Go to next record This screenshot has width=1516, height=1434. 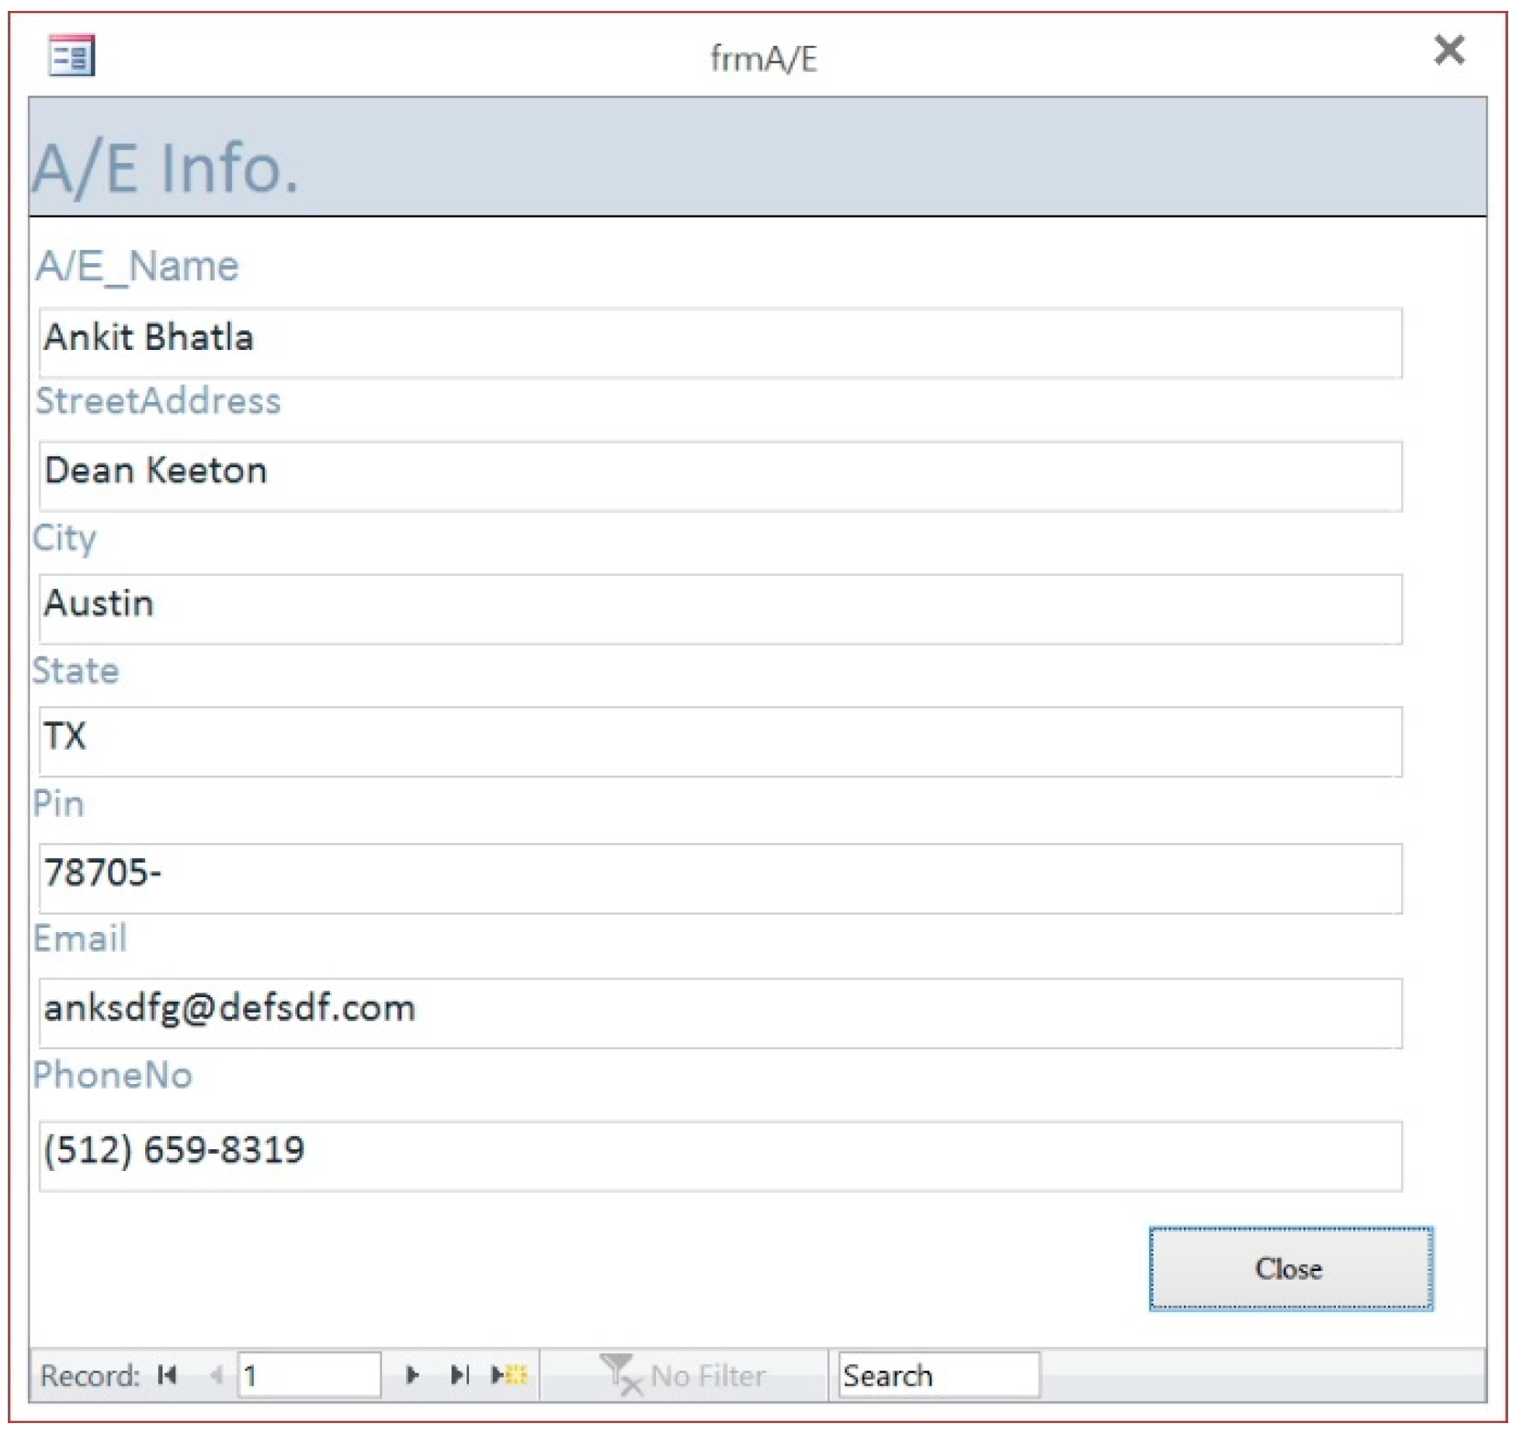click(x=412, y=1374)
